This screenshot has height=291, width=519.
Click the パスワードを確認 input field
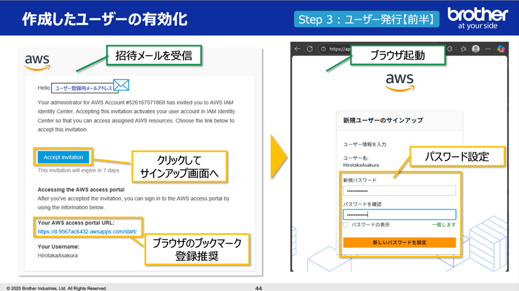point(399,214)
